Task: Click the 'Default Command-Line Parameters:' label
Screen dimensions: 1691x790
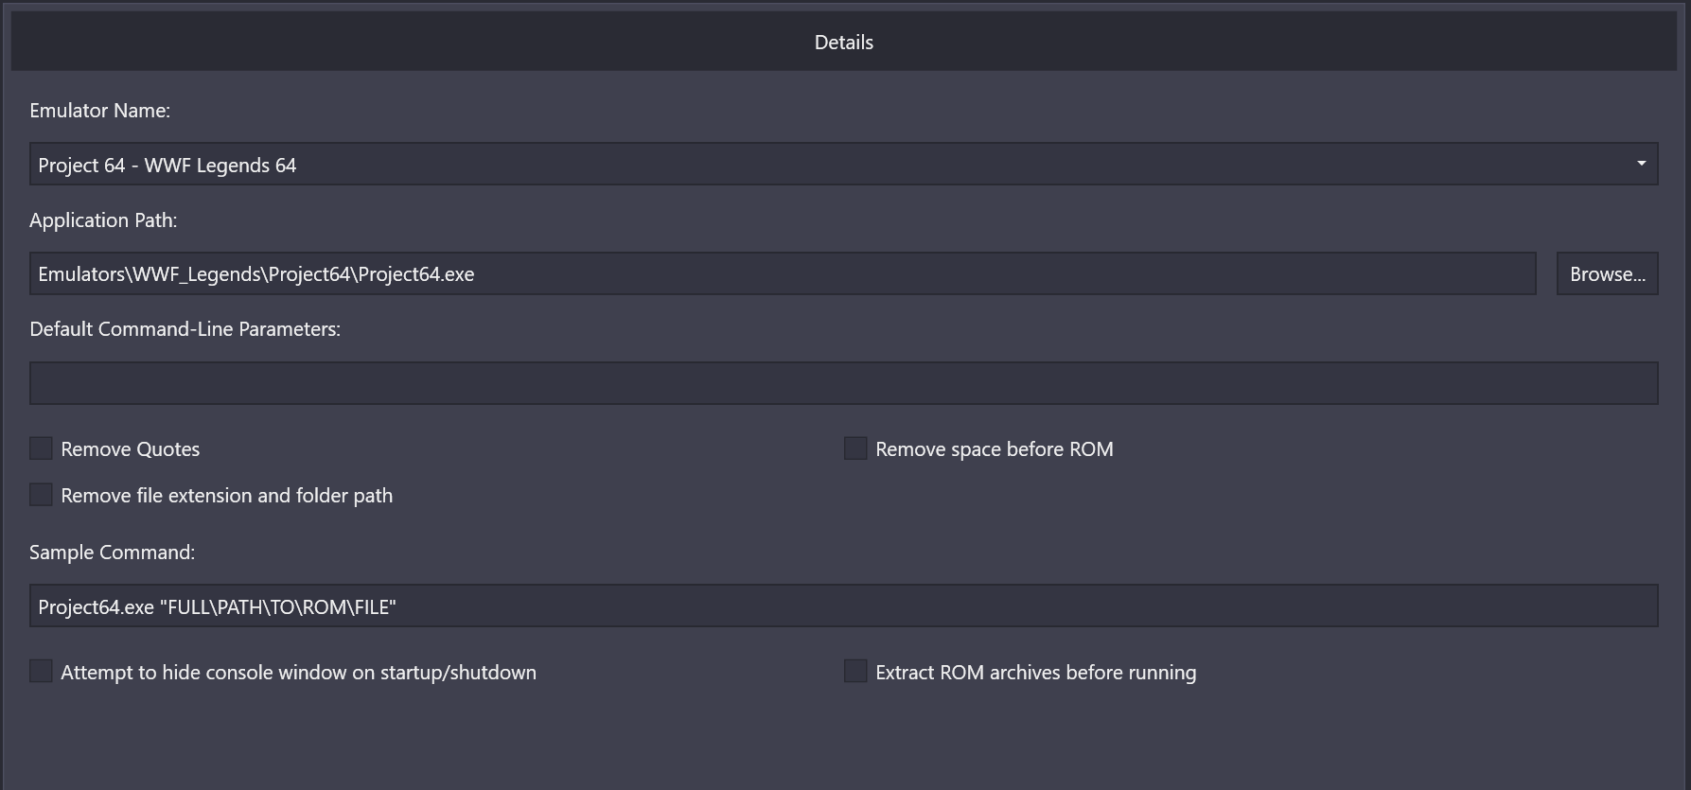Action: 185,329
